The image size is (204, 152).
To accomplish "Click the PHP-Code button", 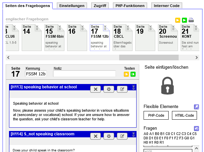I will click(156, 115).
